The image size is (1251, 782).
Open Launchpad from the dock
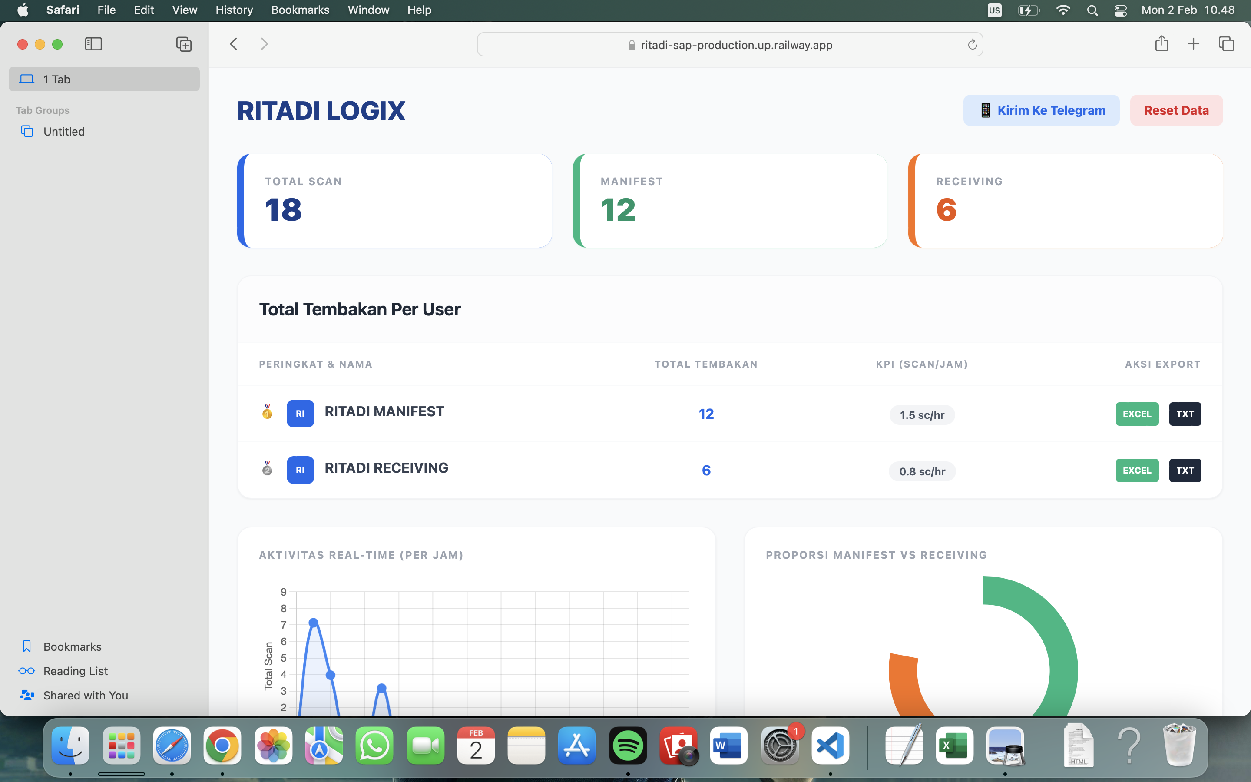(122, 745)
